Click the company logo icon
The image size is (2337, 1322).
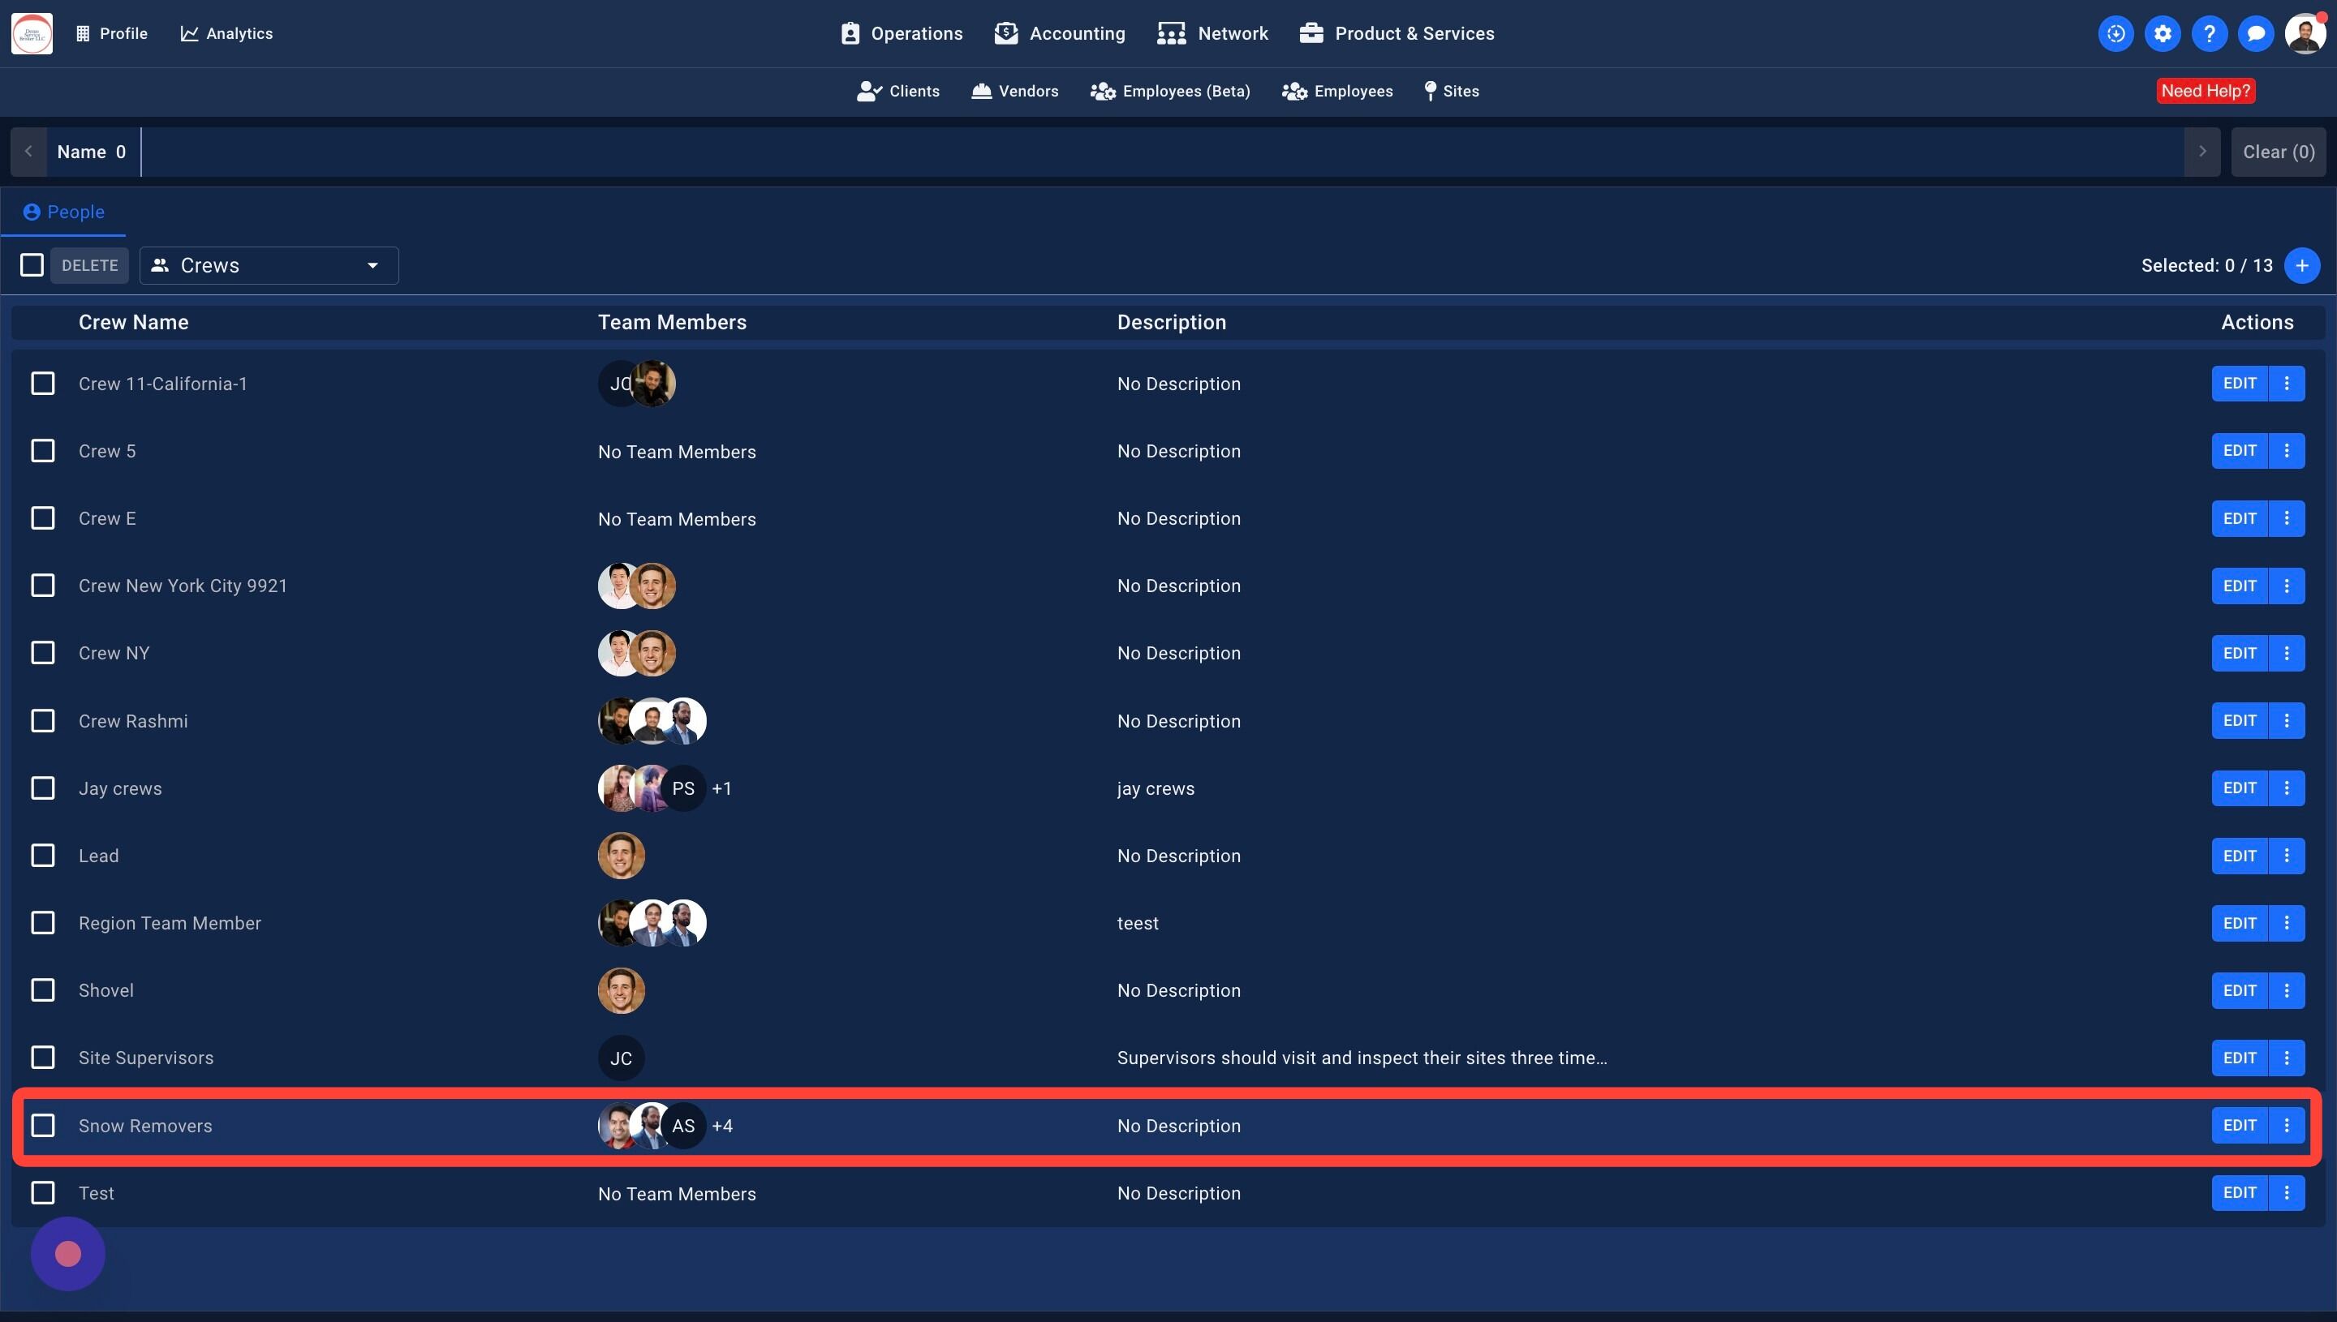(x=32, y=33)
